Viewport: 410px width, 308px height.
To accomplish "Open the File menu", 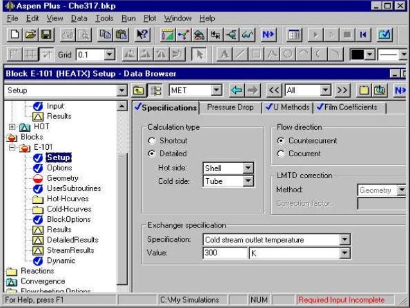I will coord(13,18).
